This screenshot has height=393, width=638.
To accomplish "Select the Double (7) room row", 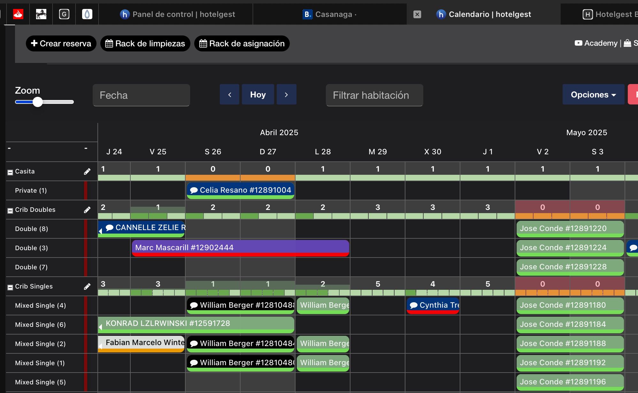I will (x=51, y=267).
